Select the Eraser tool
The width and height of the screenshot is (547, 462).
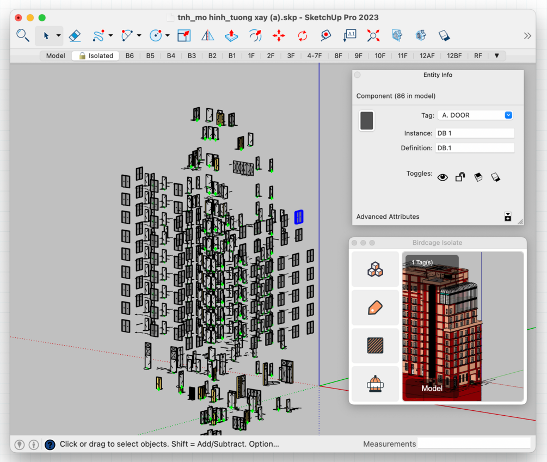(75, 36)
